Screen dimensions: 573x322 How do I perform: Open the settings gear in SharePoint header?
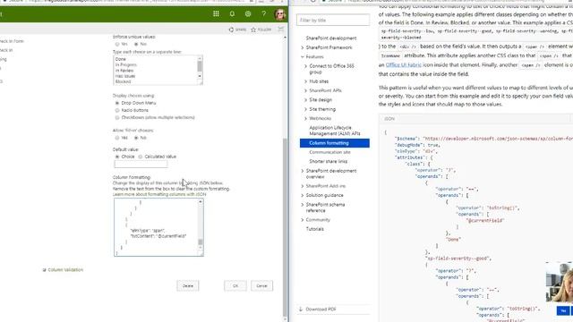click(248, 14)
